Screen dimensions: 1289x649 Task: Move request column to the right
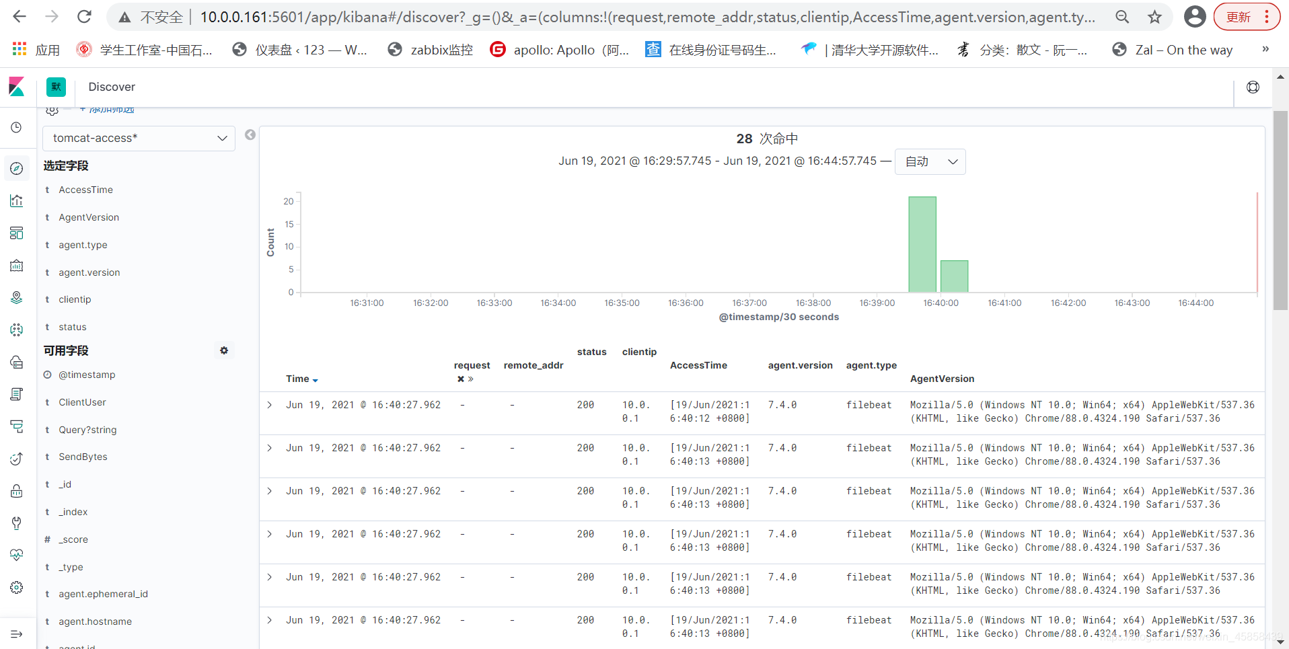pos(471,379)
